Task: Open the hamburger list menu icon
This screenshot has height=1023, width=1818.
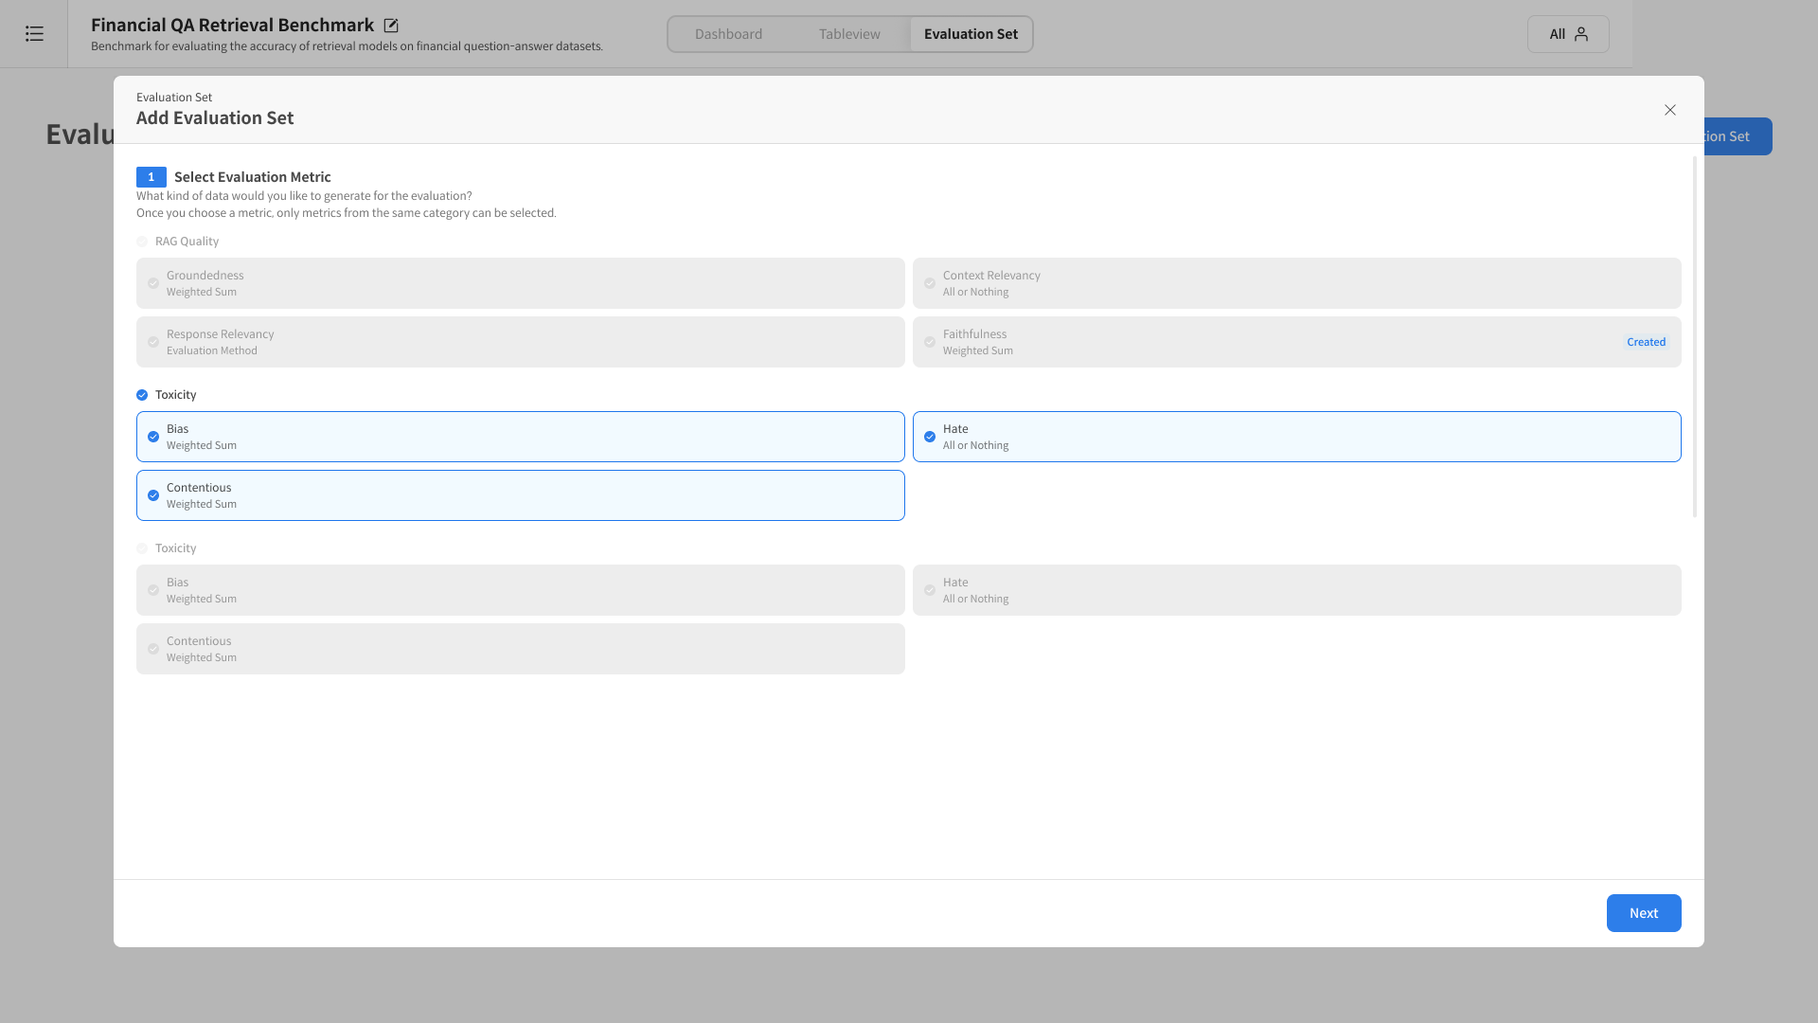Action: click(x=34, y=34)
